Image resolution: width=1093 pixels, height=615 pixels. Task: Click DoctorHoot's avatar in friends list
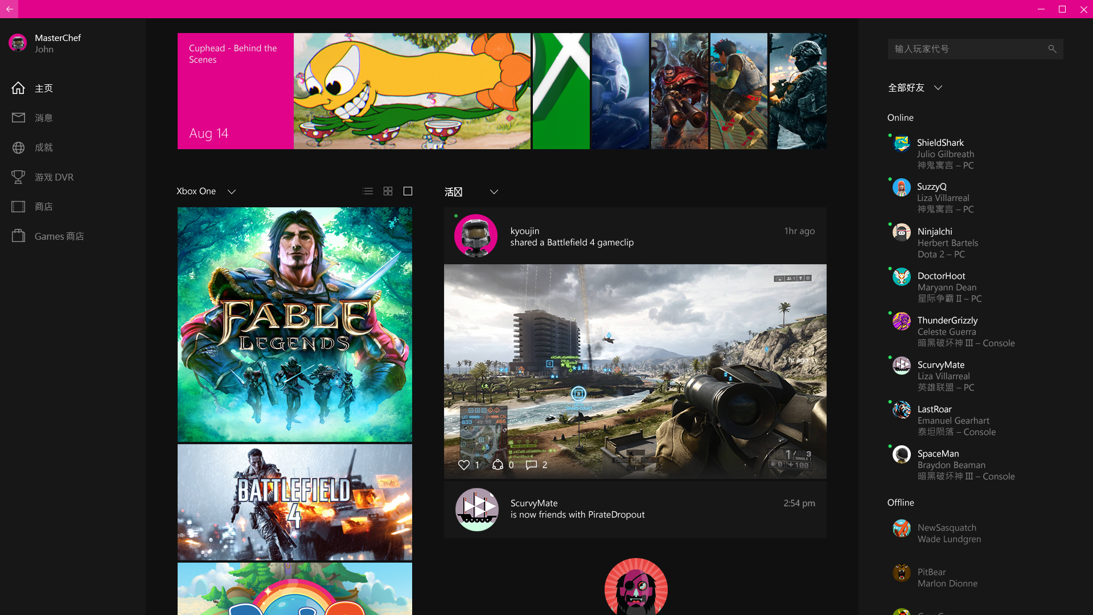click(902, 277)
